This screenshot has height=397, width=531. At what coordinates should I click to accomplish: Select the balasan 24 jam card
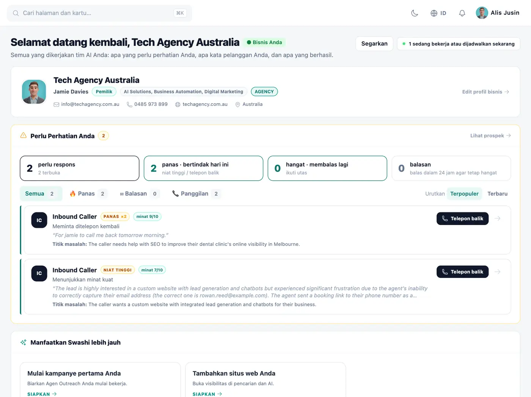[x=451, y=168]
